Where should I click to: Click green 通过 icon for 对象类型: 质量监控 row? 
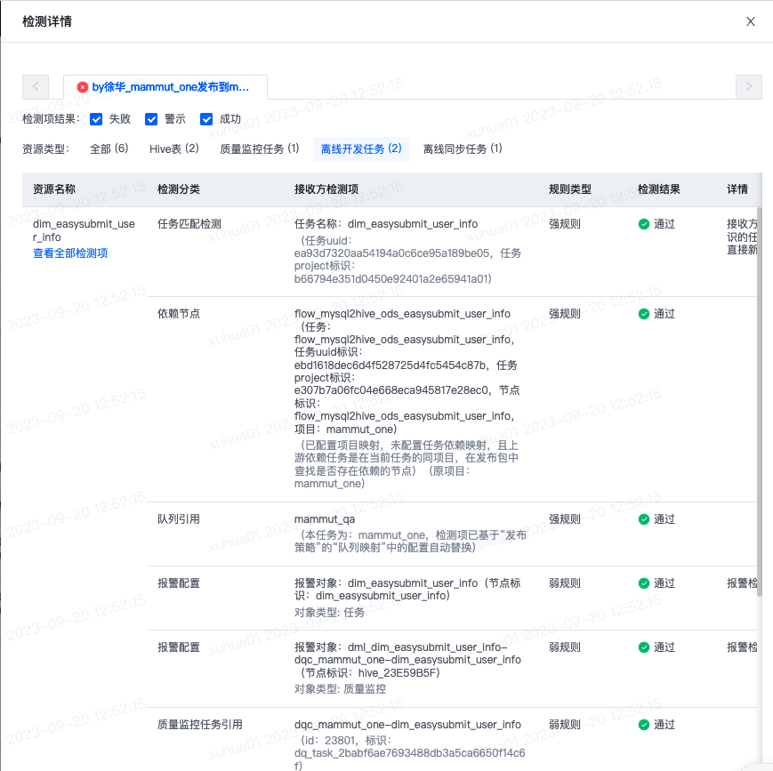coord(643,647)
